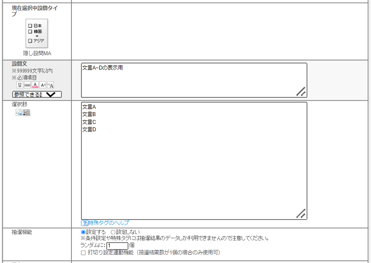Screen dimensions: 371x263
Task: Select the 設定しない radio button
Action: click(113, 232)
